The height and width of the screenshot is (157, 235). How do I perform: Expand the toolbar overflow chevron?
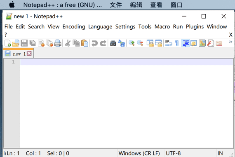[x=230, y=42]
